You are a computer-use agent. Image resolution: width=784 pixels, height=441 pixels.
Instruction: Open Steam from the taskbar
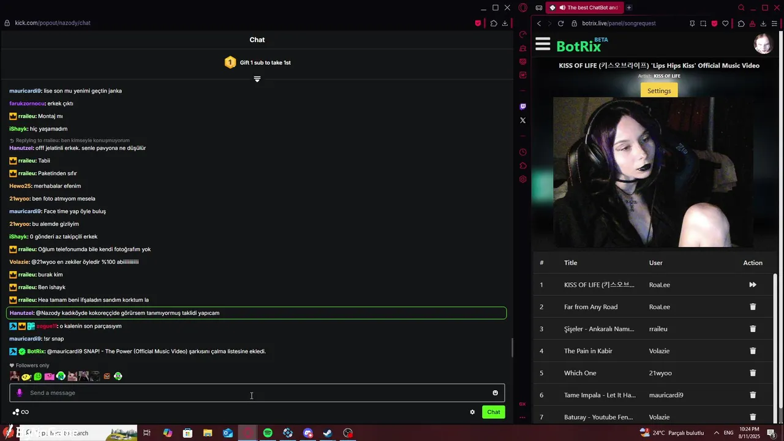(328, 433)
